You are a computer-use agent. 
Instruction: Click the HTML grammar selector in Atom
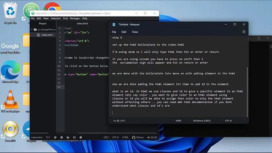(x=125, y=137)
